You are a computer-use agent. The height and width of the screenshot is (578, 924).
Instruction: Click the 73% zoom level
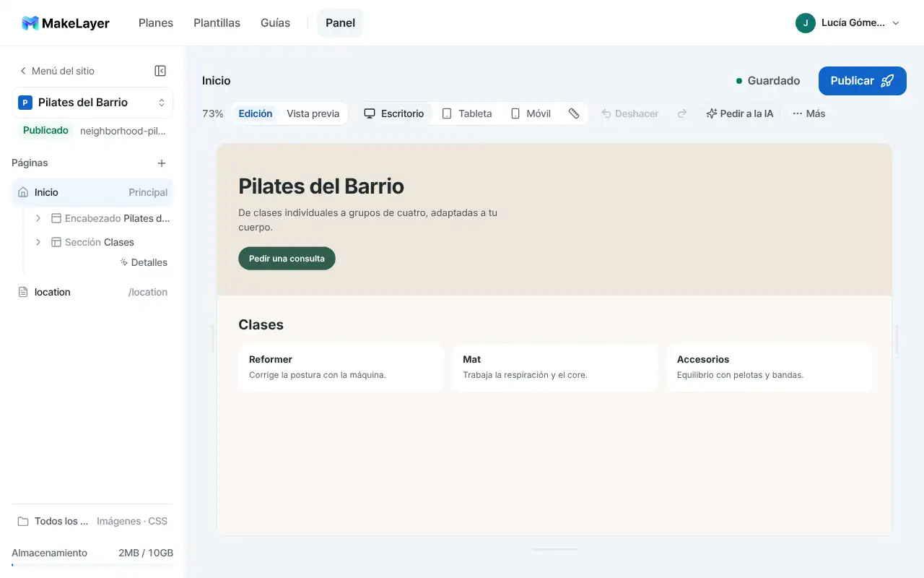tap(213, 113)
